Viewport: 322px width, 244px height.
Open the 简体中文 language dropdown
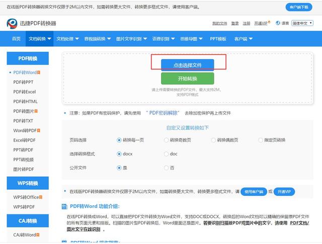[302, 23]
